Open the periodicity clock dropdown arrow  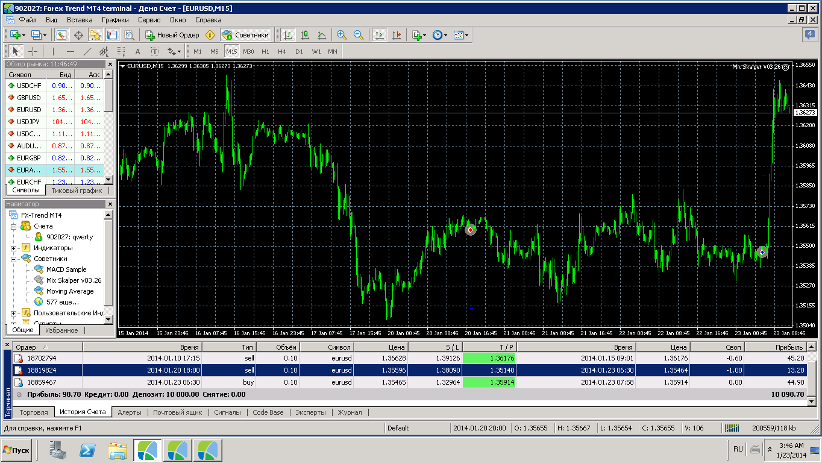pos(445,35)
